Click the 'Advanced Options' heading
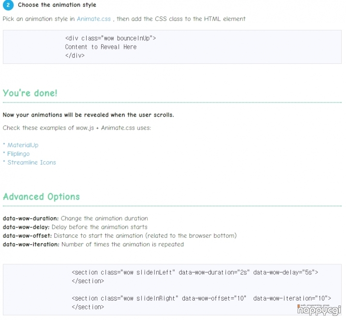 (41, 197)
